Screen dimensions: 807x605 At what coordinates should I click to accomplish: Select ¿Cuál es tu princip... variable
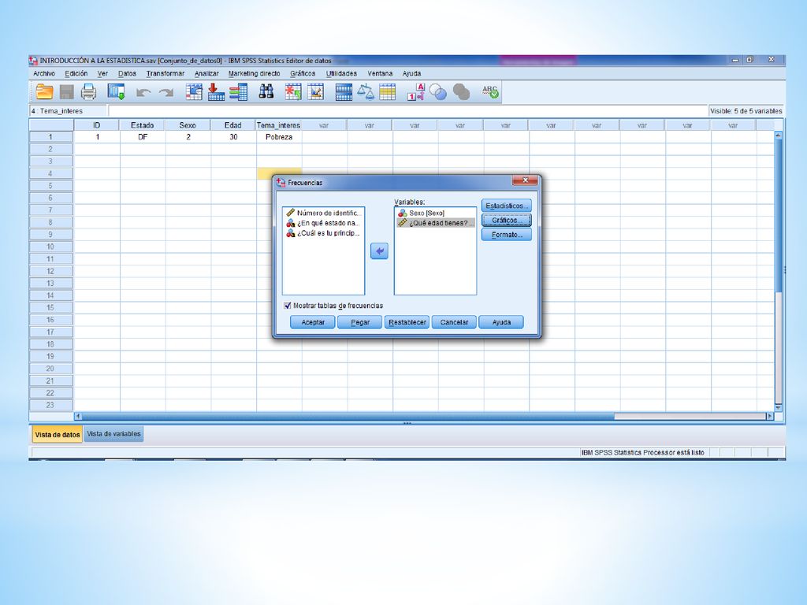323,233
